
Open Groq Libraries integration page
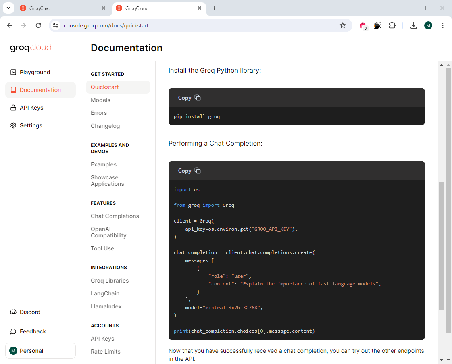[x=110, y=281]
